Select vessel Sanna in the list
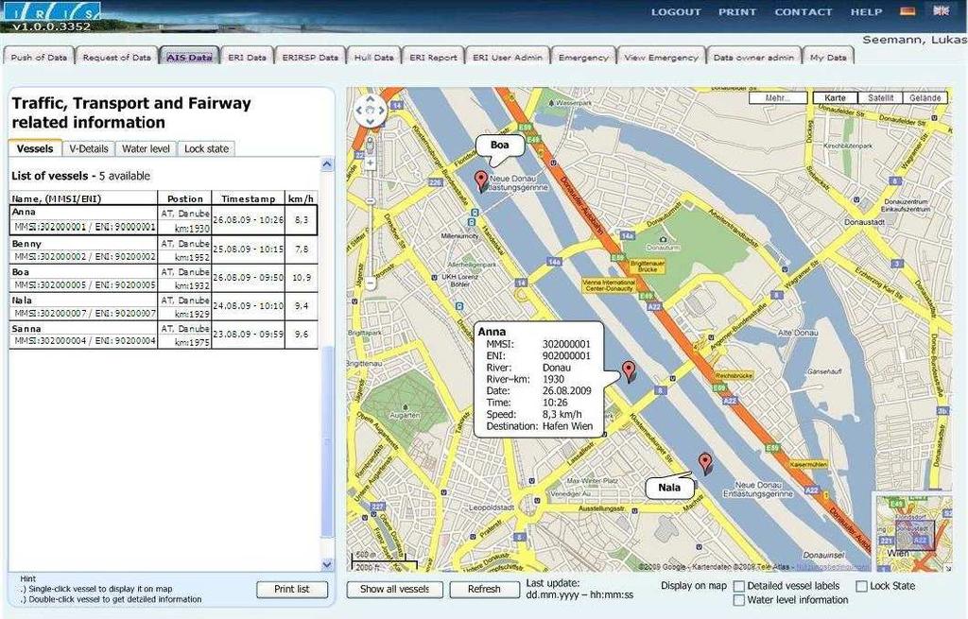 (x=164, y=335)
